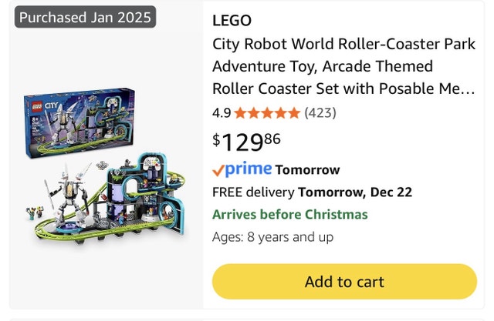Open the 423 reviews count link
Viewport: 494px width, 321px height.
pyautogui.click(x=320, y=113)
